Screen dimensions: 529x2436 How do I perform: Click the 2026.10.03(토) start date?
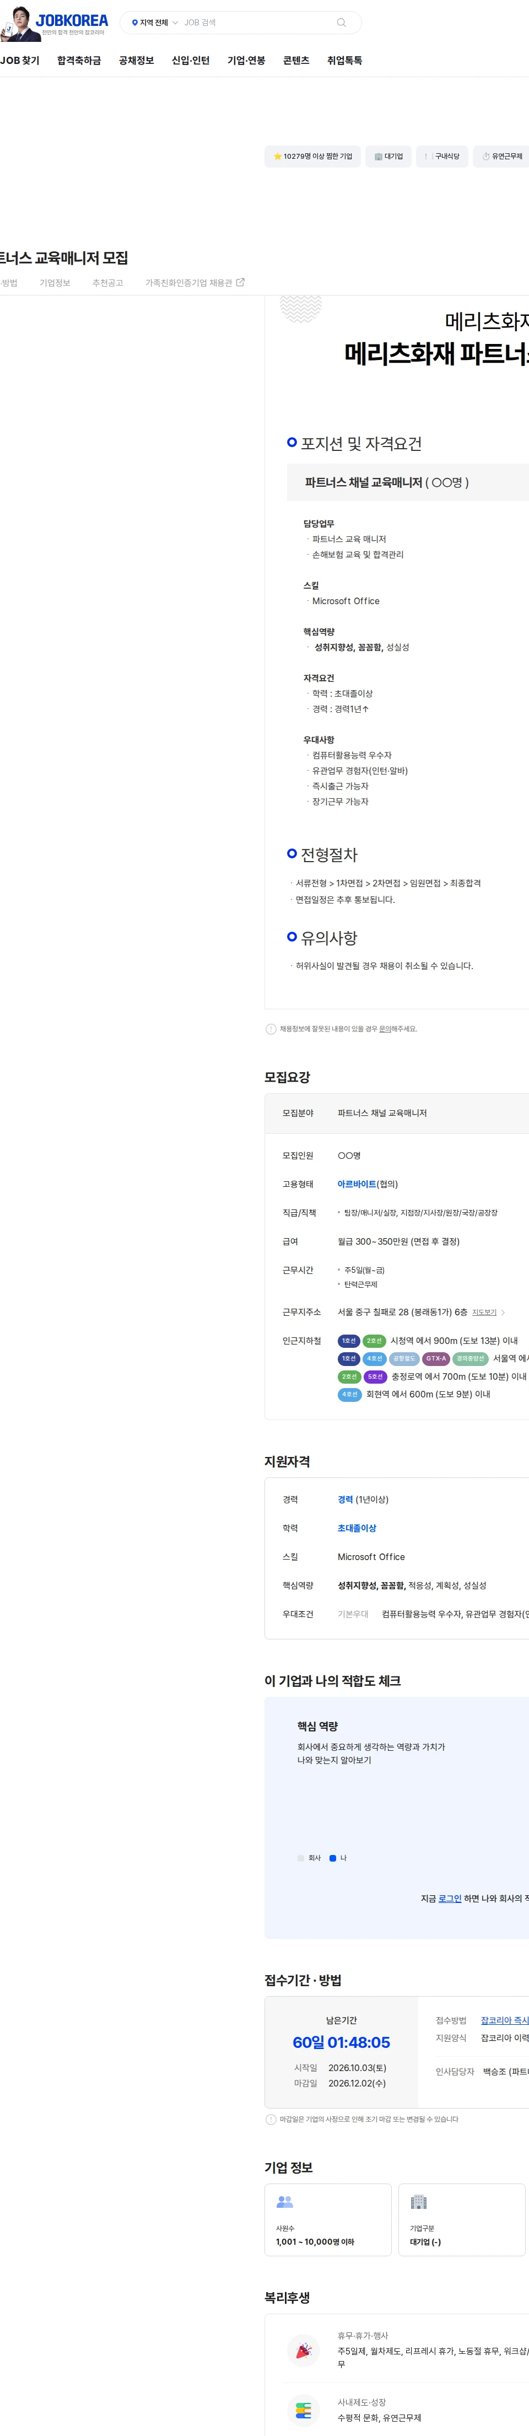(x=357, y=2068)
